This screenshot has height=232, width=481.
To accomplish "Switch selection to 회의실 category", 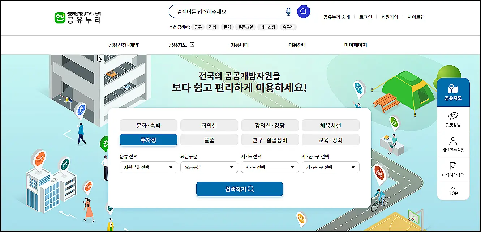I will [209, 125].
